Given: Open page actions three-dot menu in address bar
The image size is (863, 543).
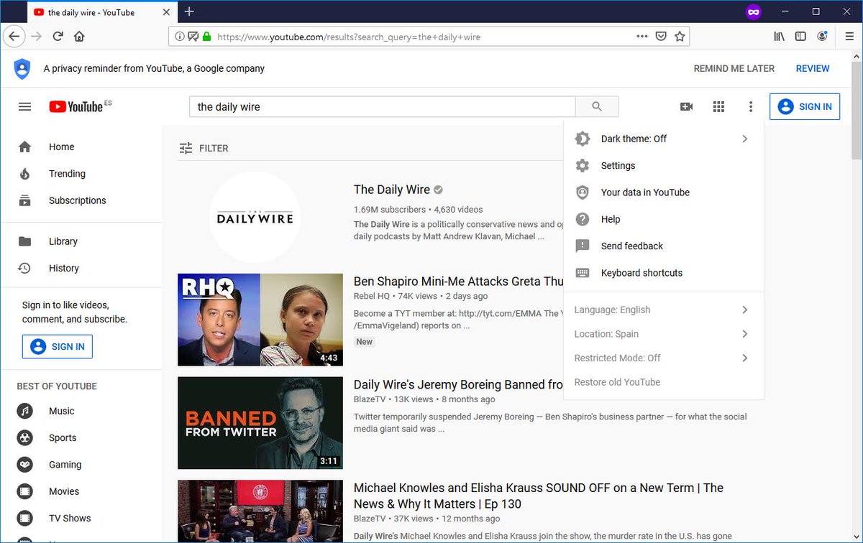Looking at the screenshot, I should coord(642,37).
